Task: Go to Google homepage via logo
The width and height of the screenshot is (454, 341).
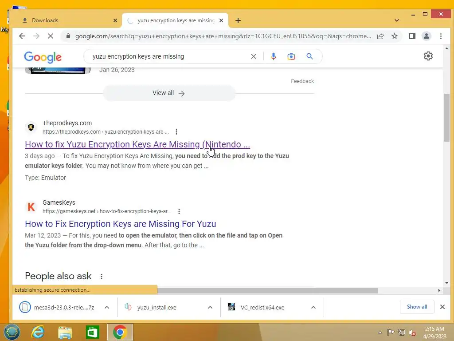Action: [x=43, y=57]
